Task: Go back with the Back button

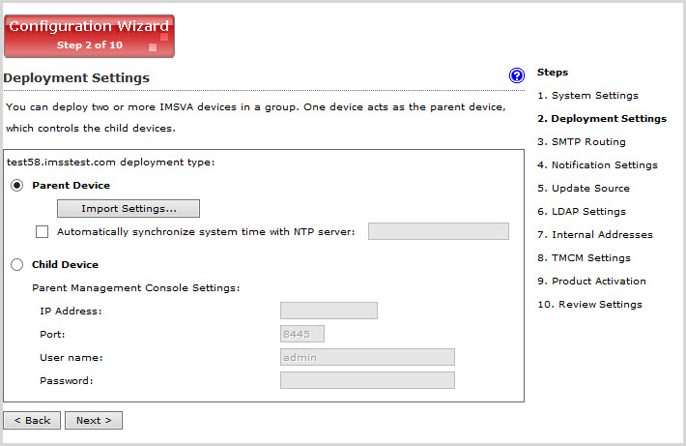Action: [x=32, y=420]
